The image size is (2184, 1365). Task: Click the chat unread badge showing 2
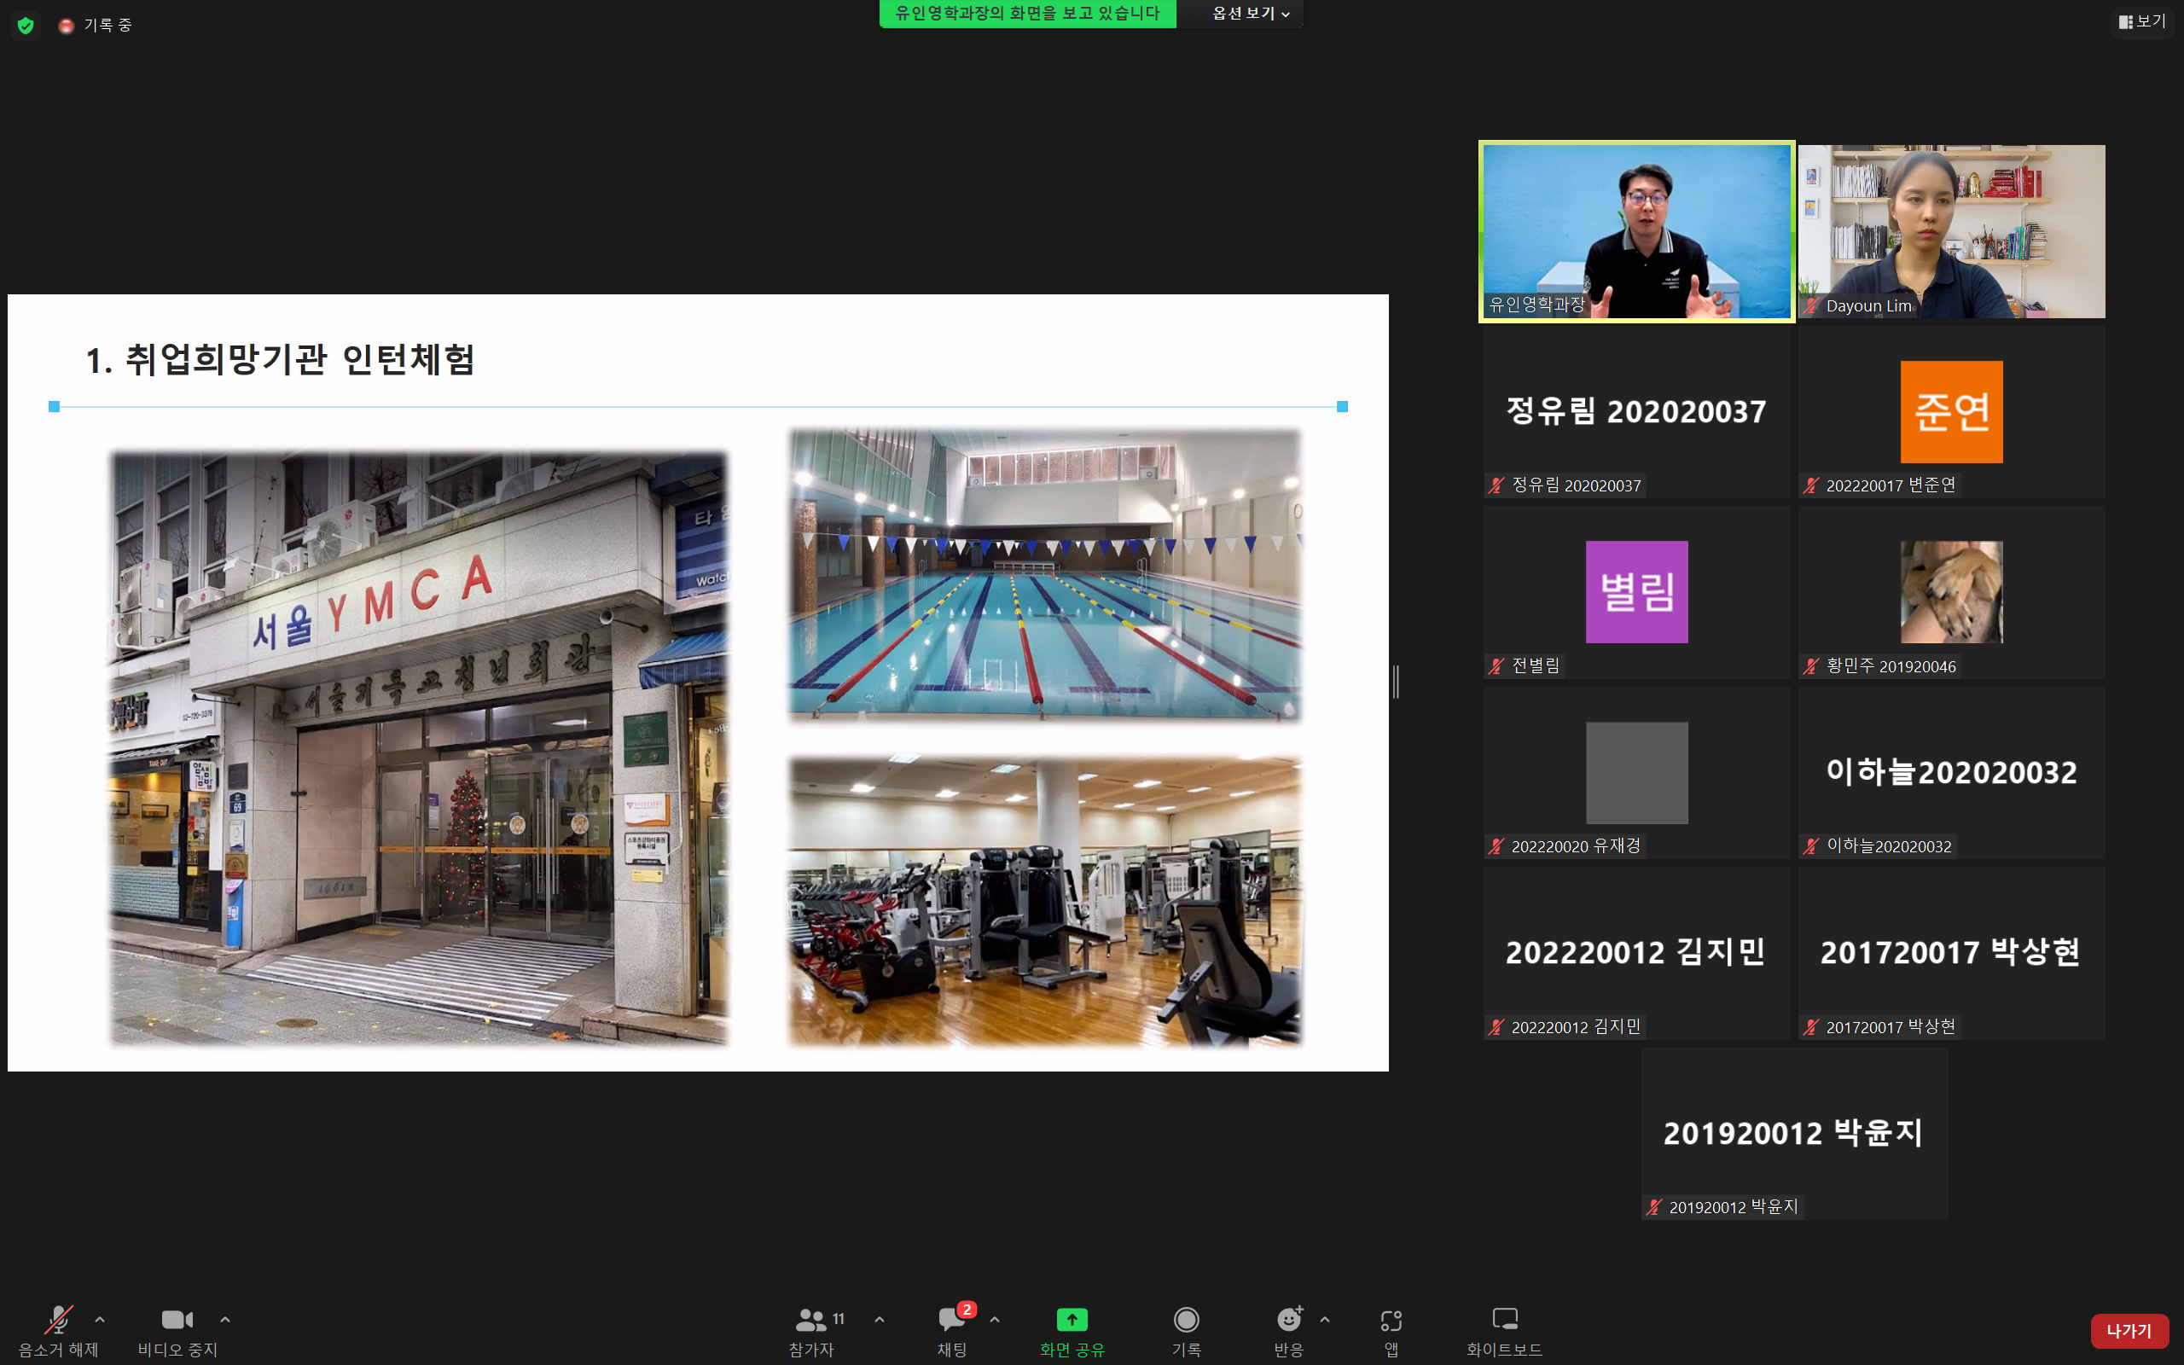(x=967, y=1309)
